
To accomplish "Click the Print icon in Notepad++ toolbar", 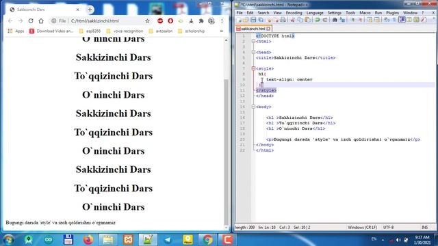I will coord(283,20).
